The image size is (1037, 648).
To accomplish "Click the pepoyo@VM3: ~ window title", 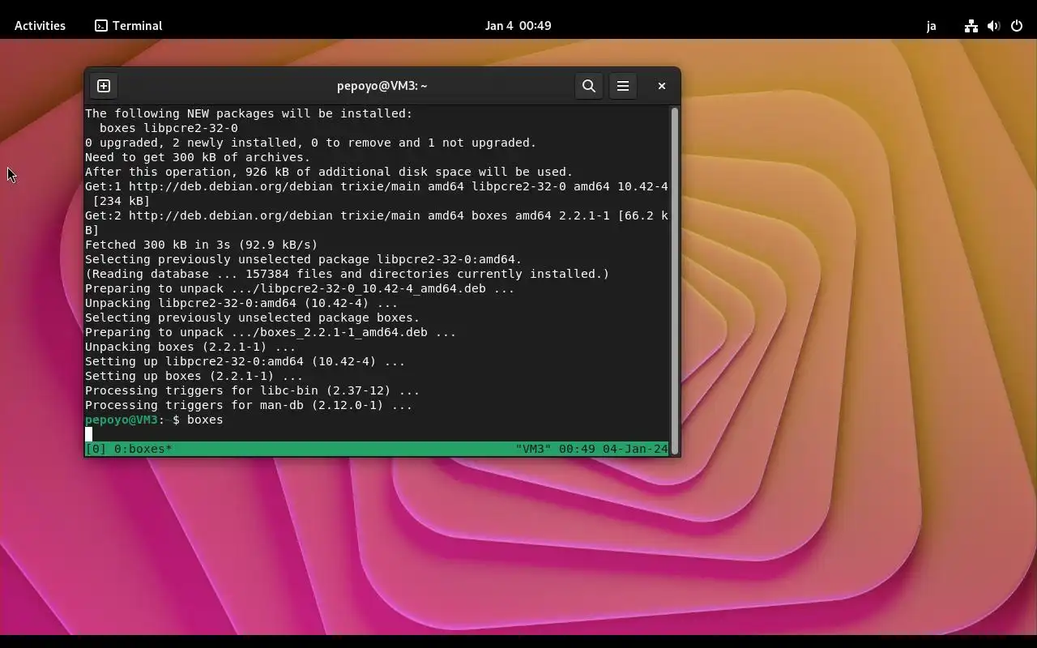I will pyautogui.click(x=382, y=86).
